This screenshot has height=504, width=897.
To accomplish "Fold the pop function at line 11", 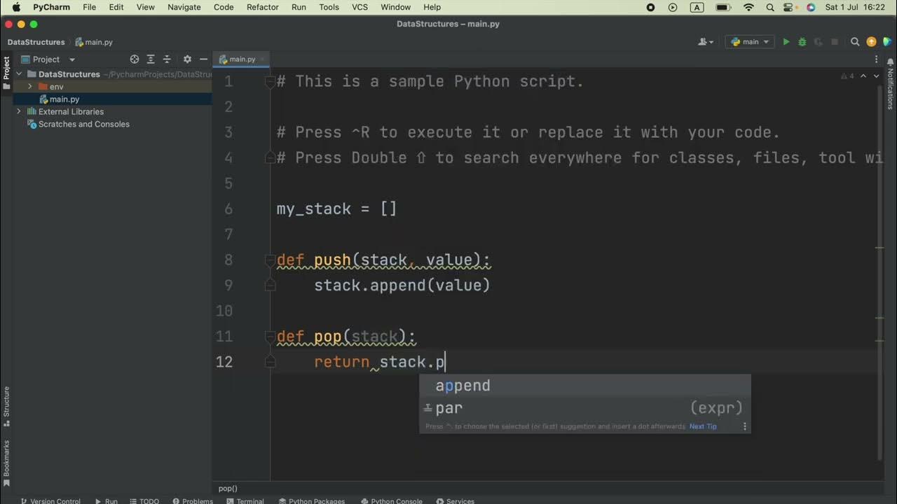I will click(x=270, y=337).
